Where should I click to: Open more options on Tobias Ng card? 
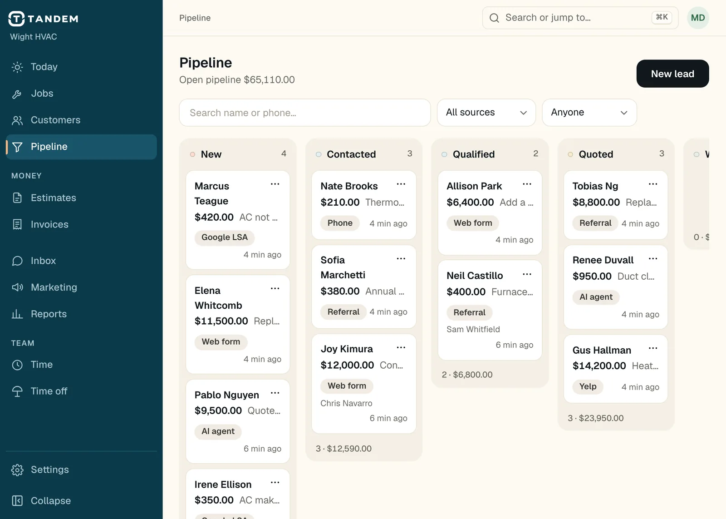(x=653, y=184)
